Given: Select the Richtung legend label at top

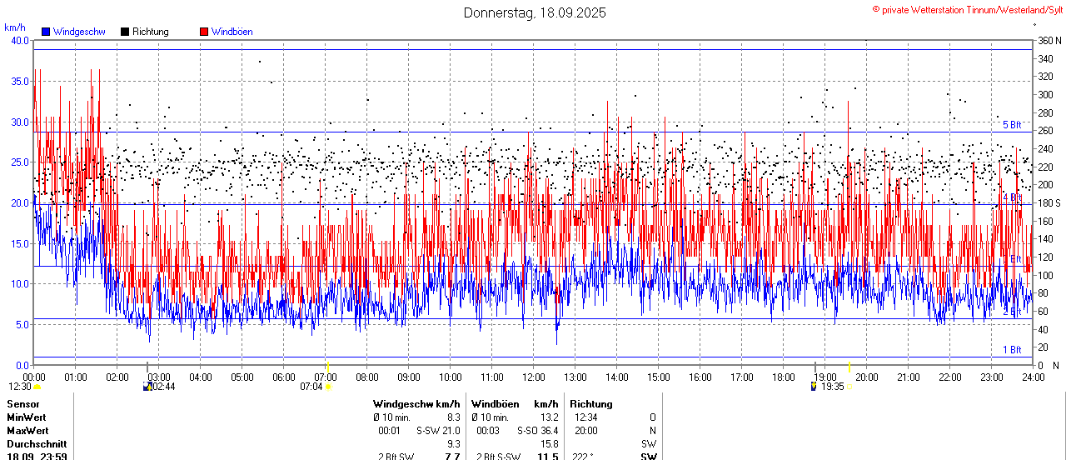Looking at the screenshot, I should tap(150, 32).
